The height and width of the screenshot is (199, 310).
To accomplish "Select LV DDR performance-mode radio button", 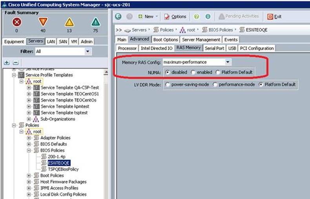I will tap(215, 85).
